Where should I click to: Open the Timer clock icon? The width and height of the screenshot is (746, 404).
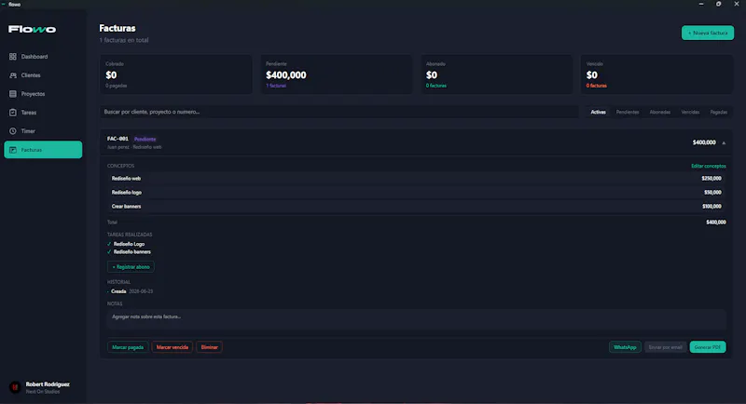pyautogui.click(x=13, y=131)
